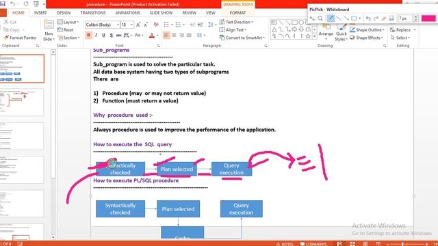Toggle Bold formatting
The height and width of the screenshot is (246, 438).
click(88, 35)
